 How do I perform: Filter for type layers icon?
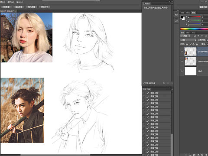(x=202, y=36)
